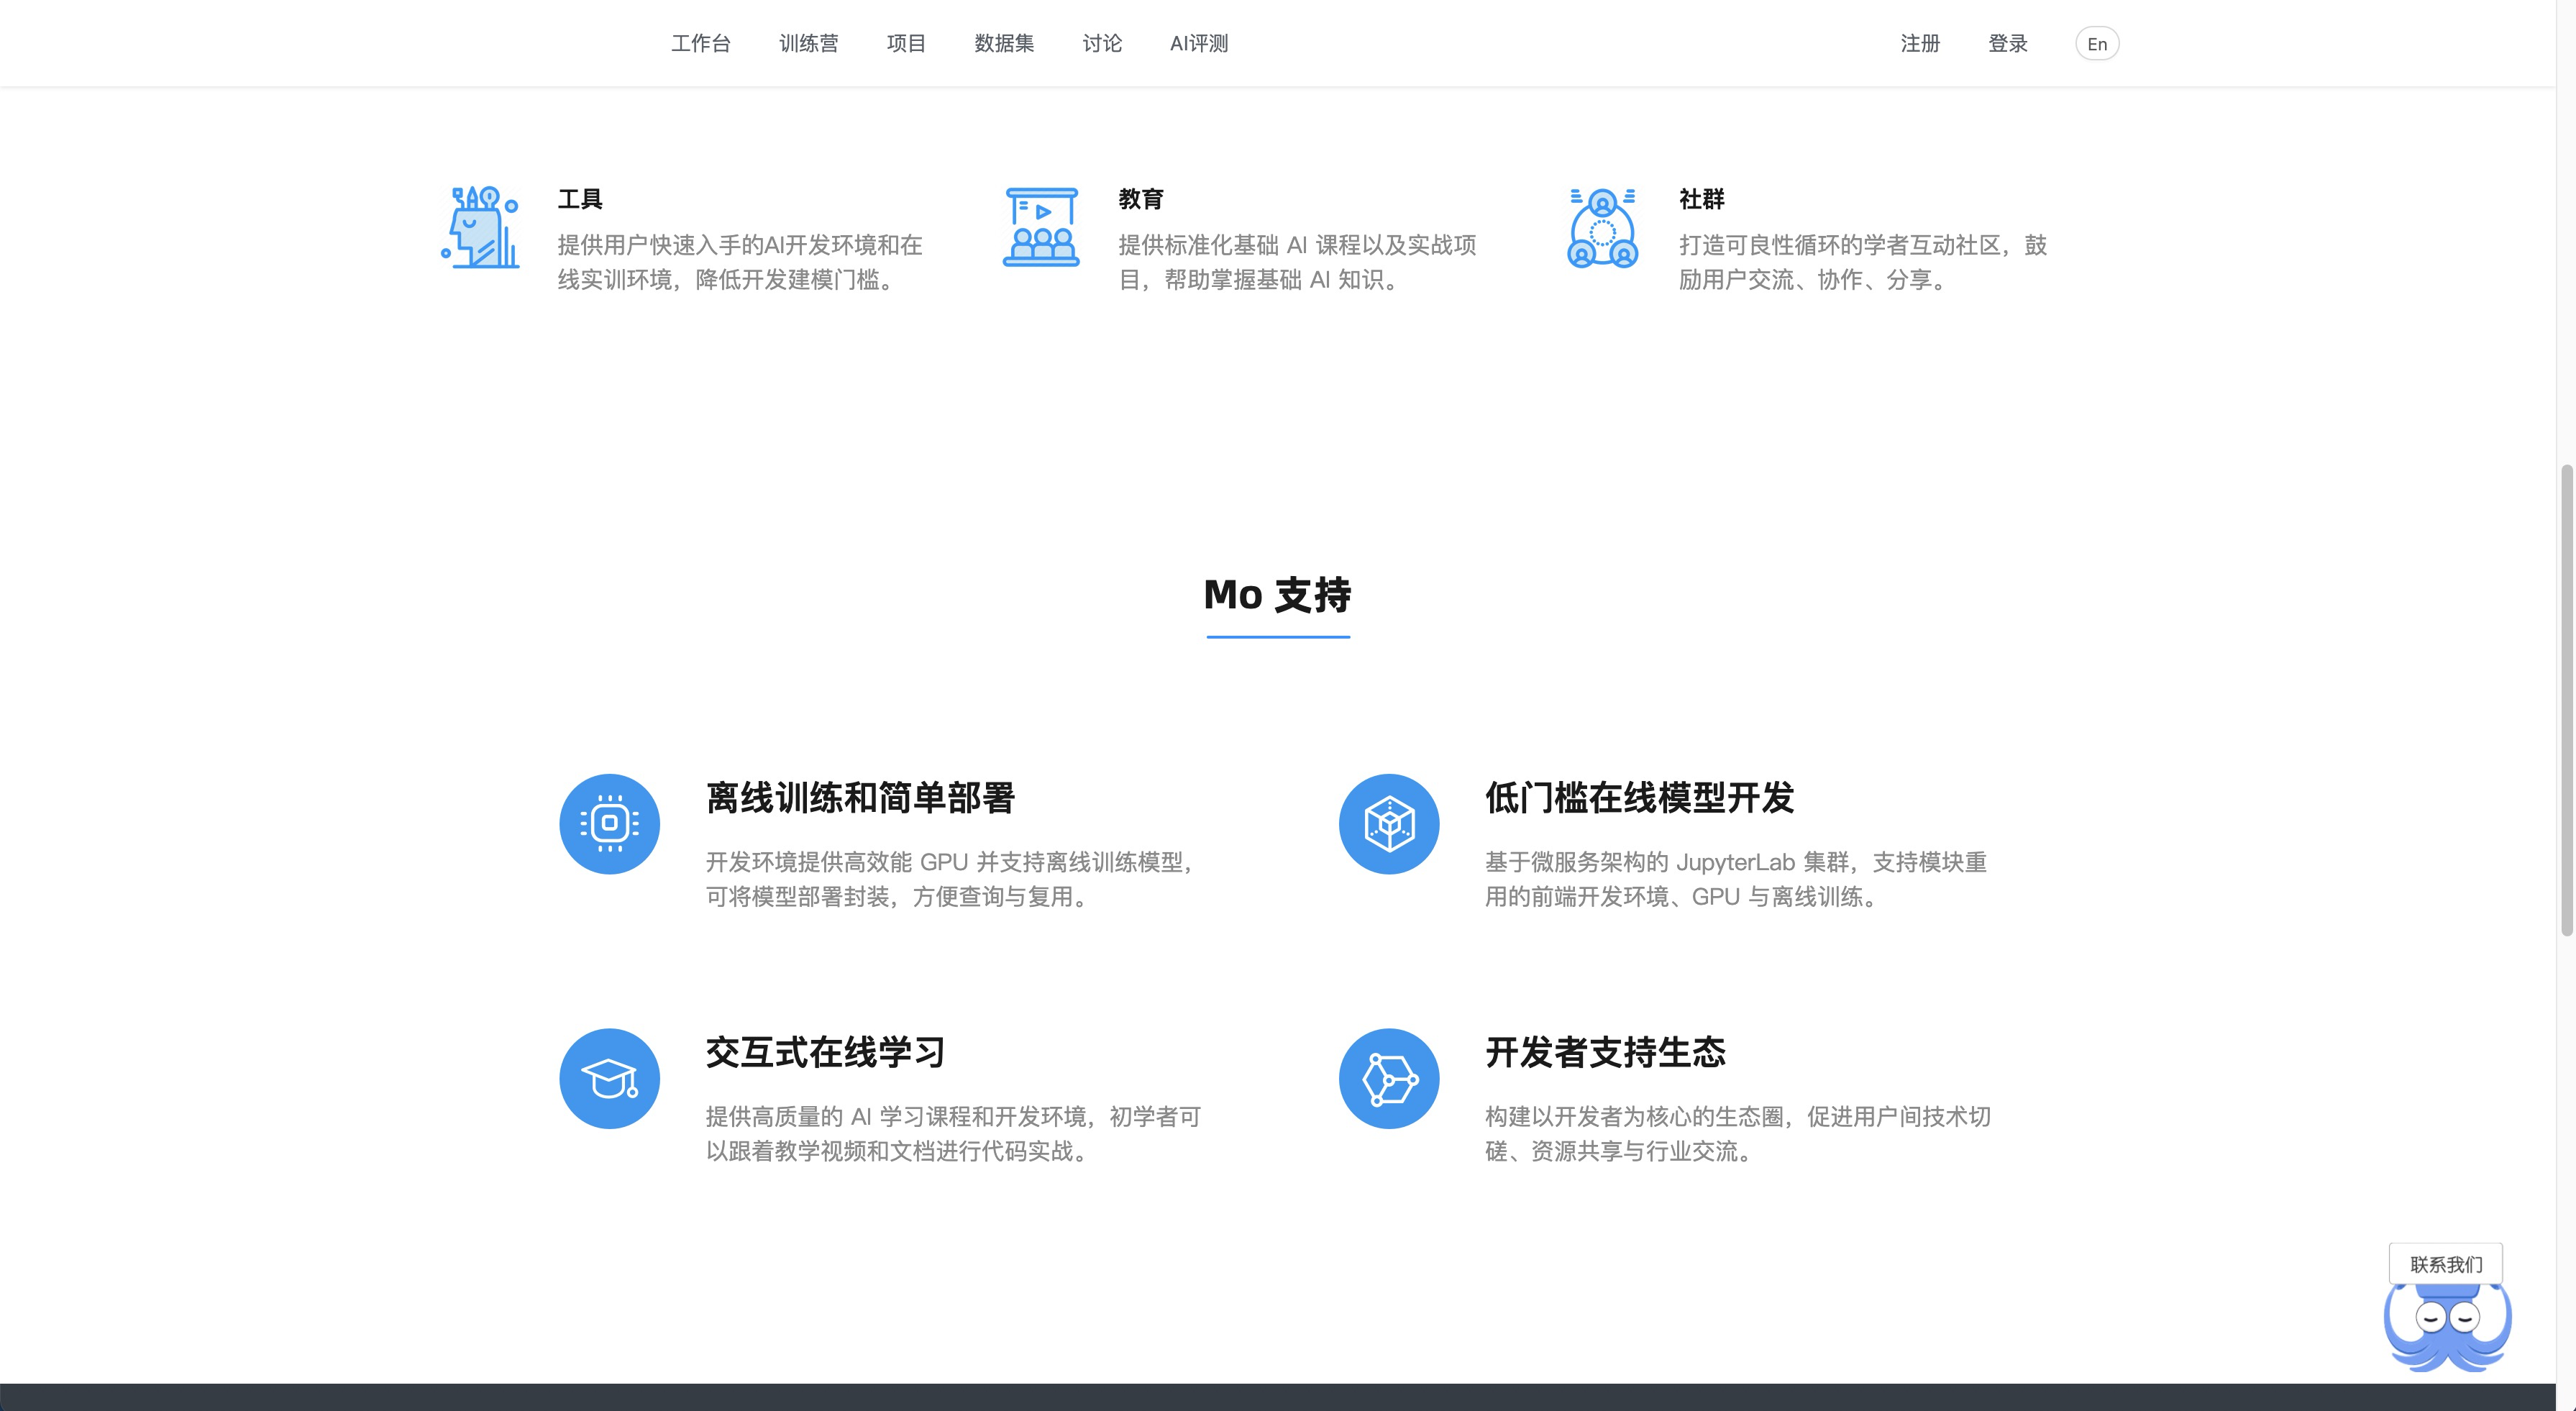Click the 社群 community circle icon

coord(1602,228)
